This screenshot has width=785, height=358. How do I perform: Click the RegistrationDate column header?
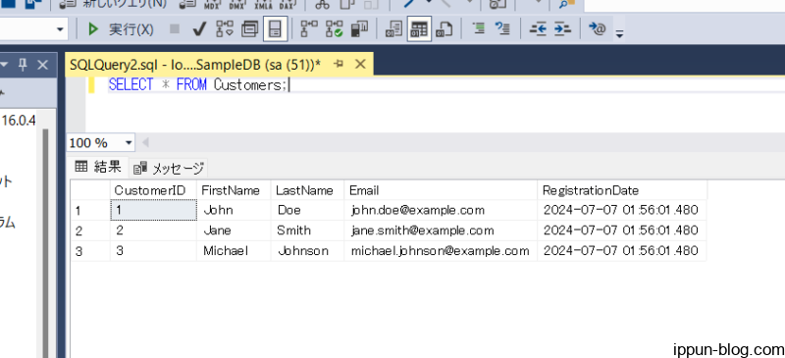[x=622, y=190]
